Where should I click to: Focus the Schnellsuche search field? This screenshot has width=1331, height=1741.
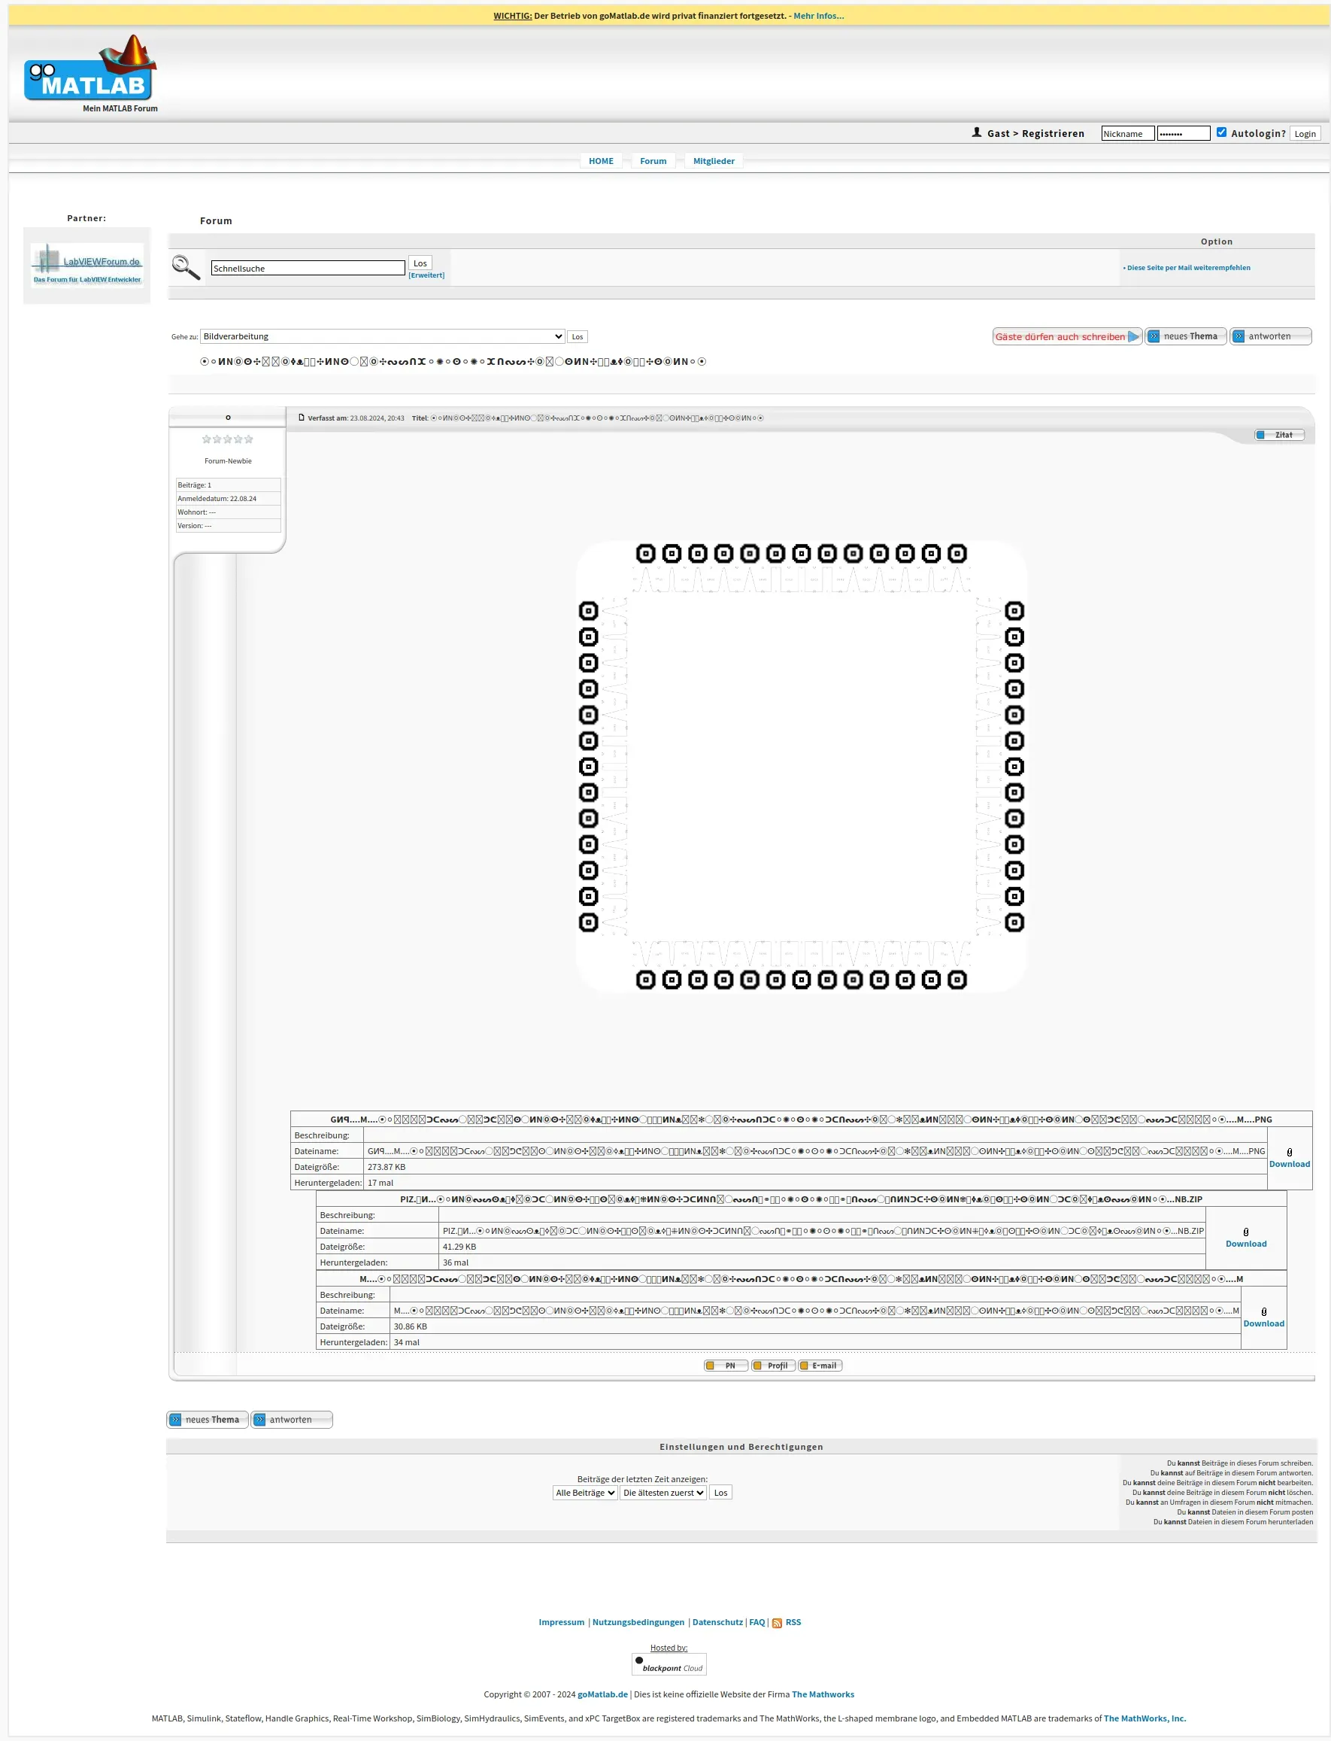coord(308,268)
